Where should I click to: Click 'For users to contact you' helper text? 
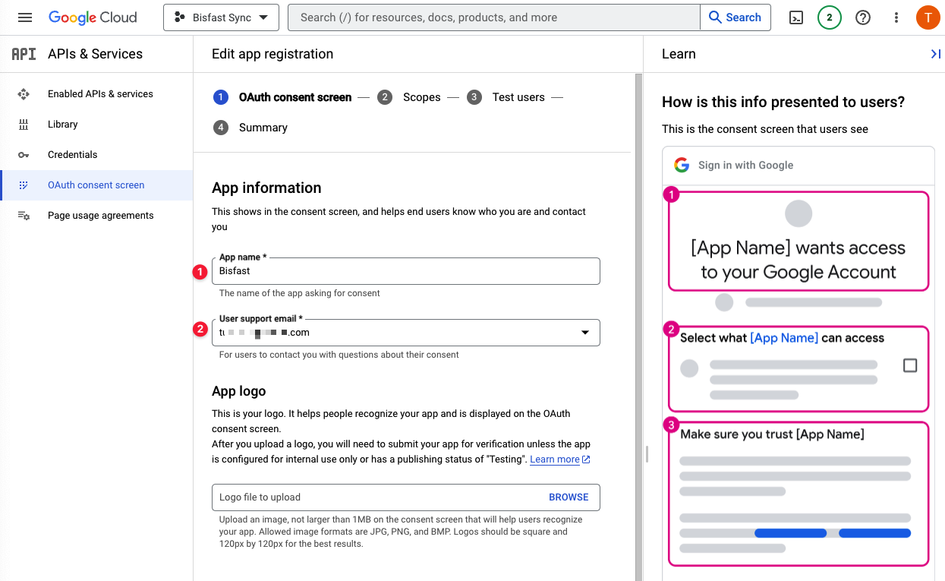coord(339,355)
